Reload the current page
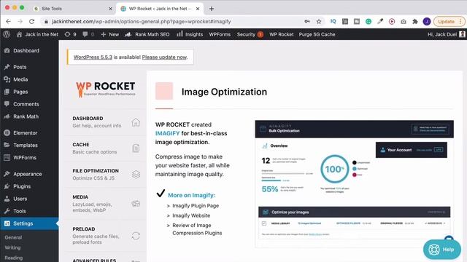The image size is (467, 262). coord(32,21)
